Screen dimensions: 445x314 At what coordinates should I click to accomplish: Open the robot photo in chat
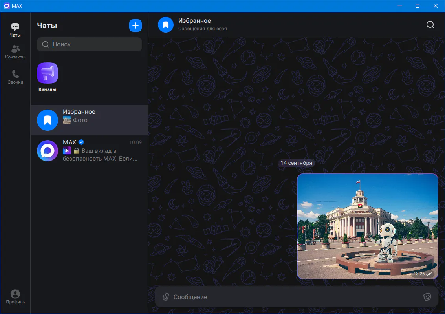coord(367,226)
